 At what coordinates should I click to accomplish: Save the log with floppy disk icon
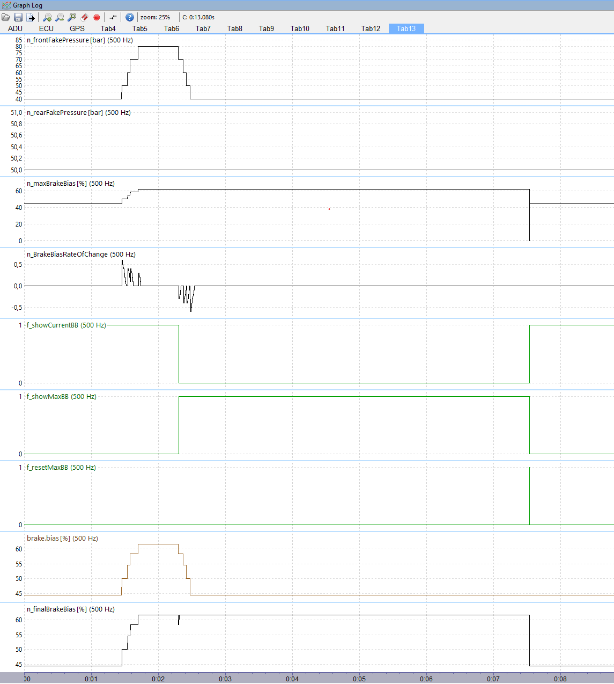pos(18,17)
